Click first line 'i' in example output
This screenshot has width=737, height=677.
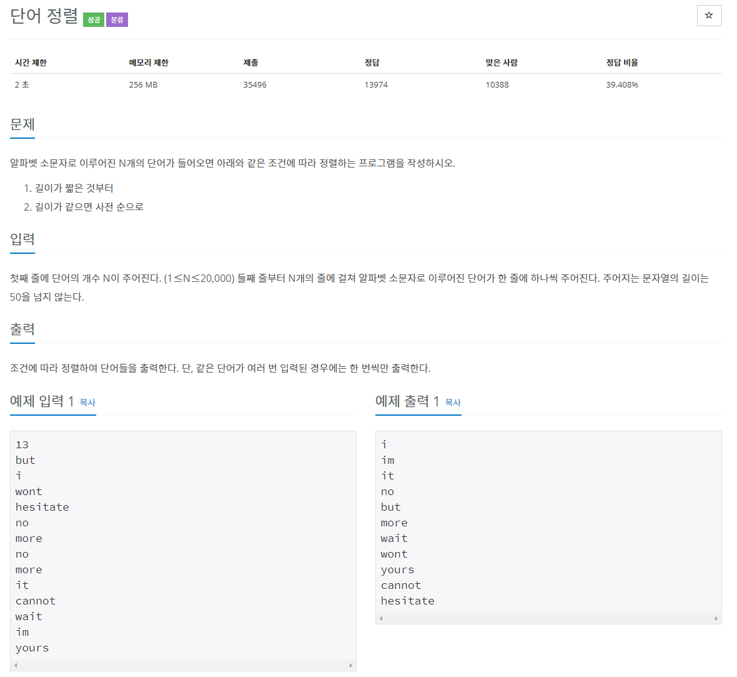[384, 444]
